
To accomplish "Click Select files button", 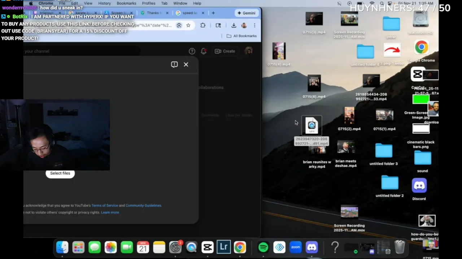I will pos(60,173).
